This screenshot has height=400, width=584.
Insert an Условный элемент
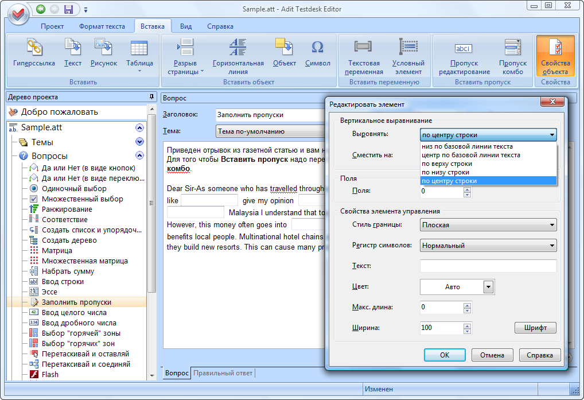[x=408, y=56]
